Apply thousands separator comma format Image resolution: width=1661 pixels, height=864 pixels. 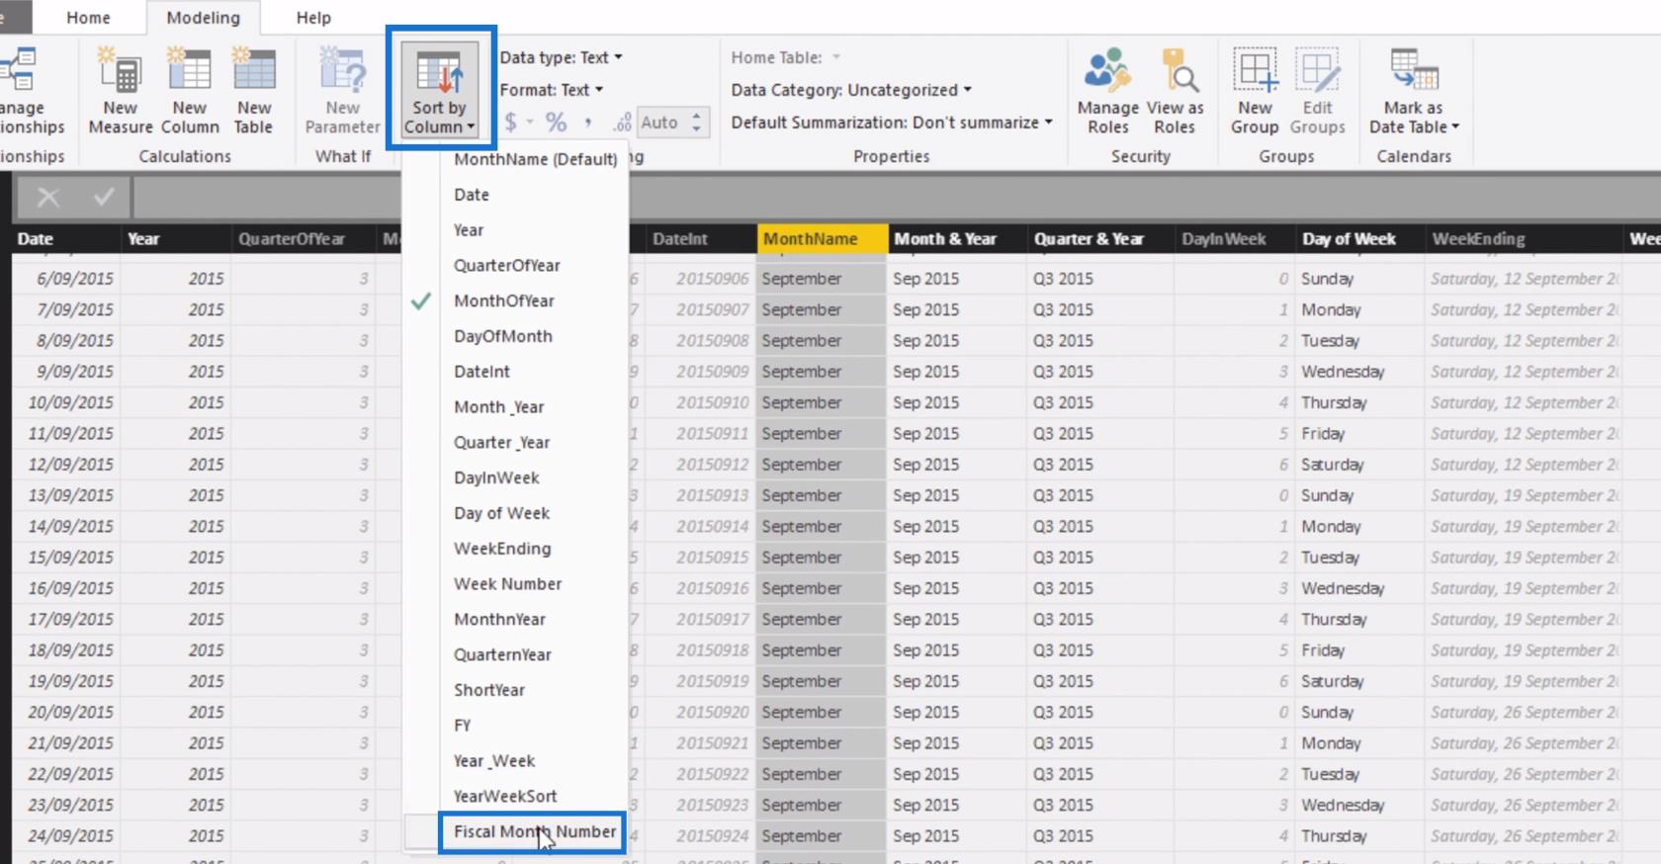coord(588,123)
